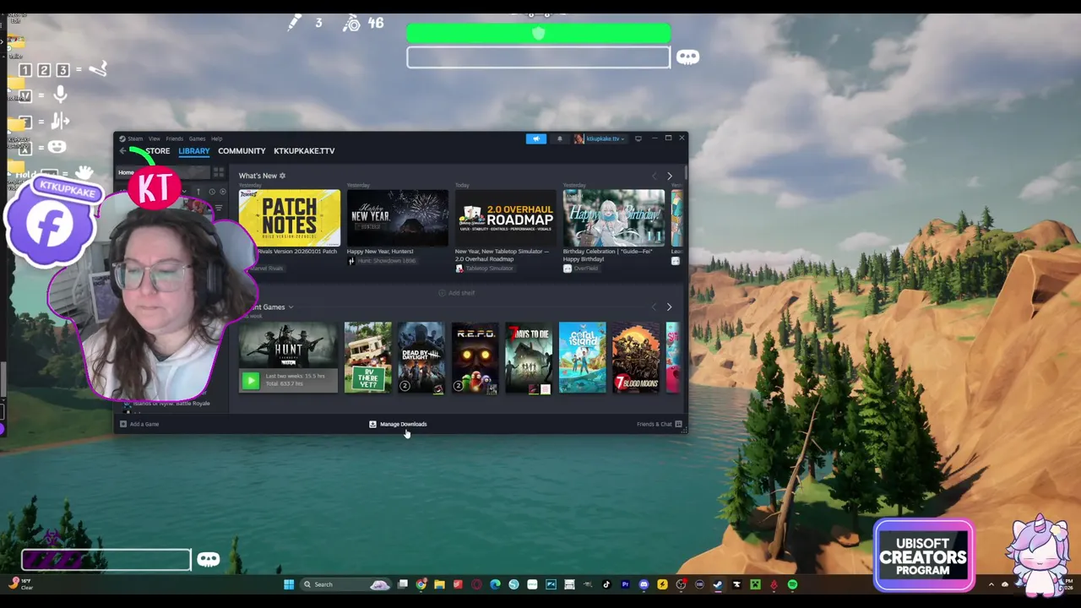Open the 2.0 Overhaul Roadmap news thumbnail
This screenshot has height=608, width=1081.
(x=505, y=219)
